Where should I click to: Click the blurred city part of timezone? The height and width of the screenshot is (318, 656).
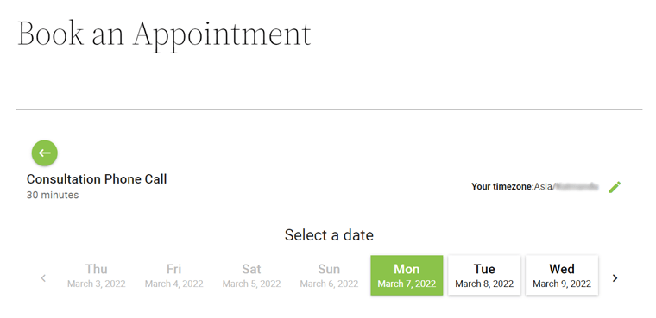click(x=577, y=187)
